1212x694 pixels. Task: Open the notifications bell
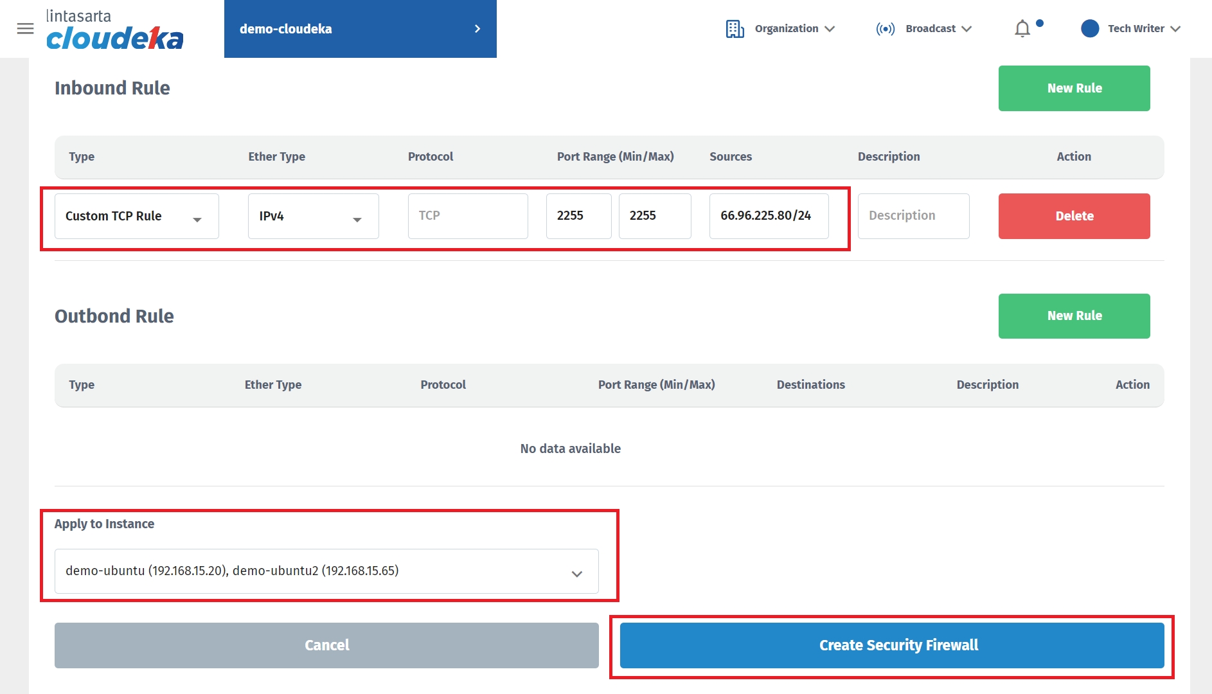(1022, 29)
